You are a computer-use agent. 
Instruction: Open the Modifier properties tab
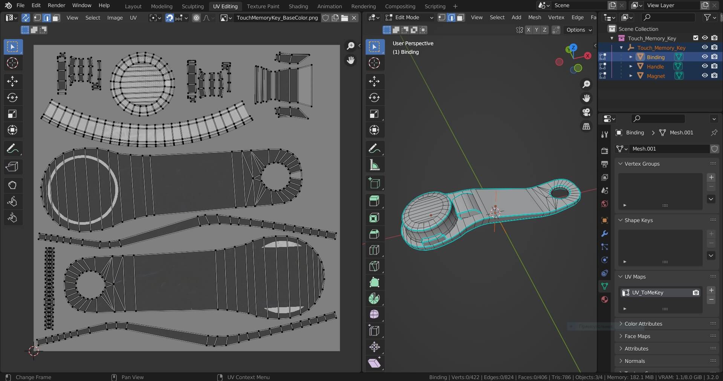[605, 233]
